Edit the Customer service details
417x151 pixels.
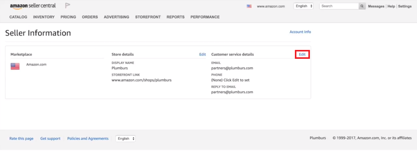click(302, 55)
